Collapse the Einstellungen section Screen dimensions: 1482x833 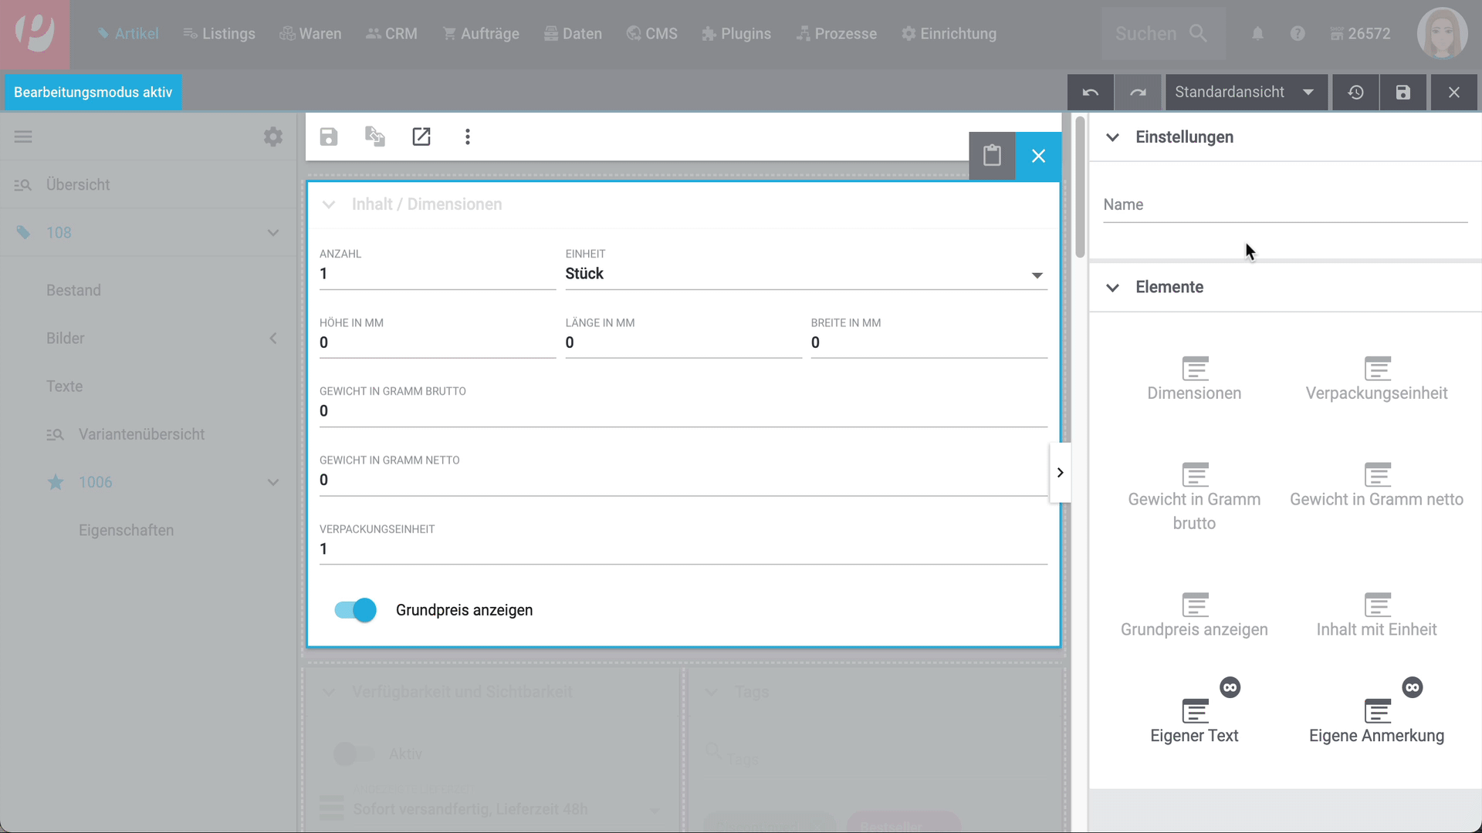1112,137
